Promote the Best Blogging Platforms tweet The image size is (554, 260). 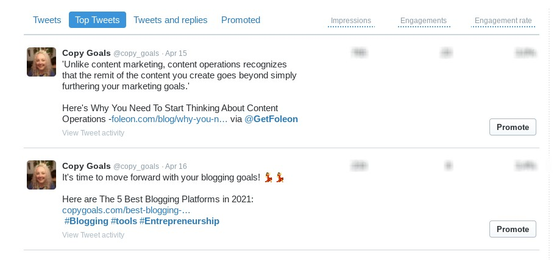pos(513,229)
